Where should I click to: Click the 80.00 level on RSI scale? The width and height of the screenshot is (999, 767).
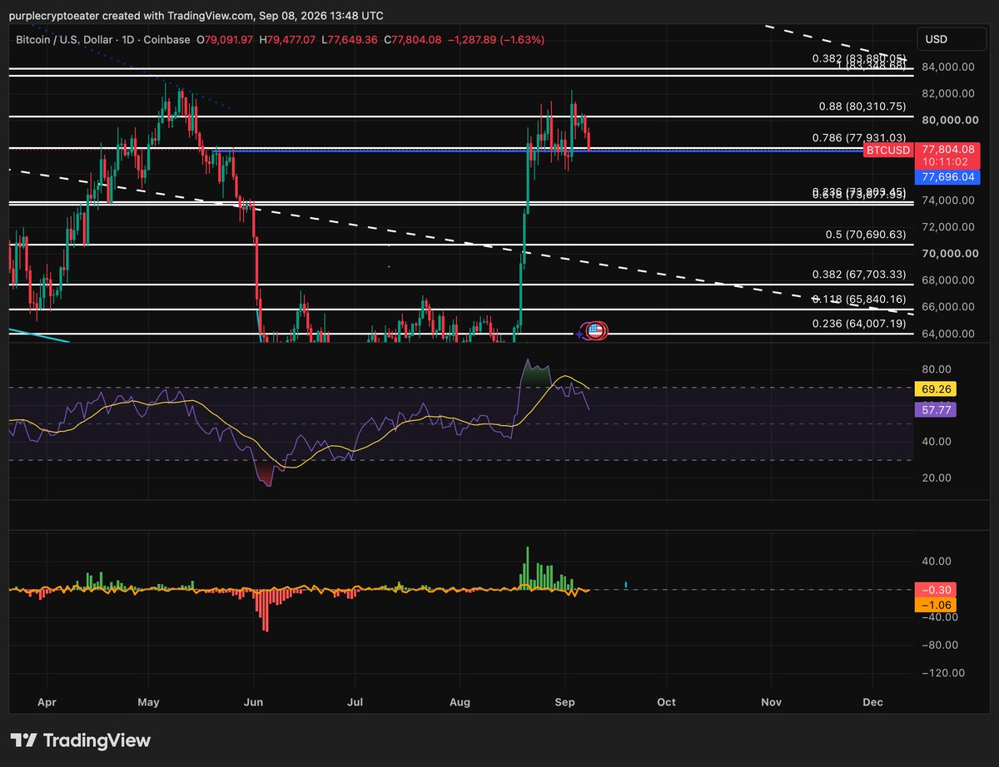936,369
